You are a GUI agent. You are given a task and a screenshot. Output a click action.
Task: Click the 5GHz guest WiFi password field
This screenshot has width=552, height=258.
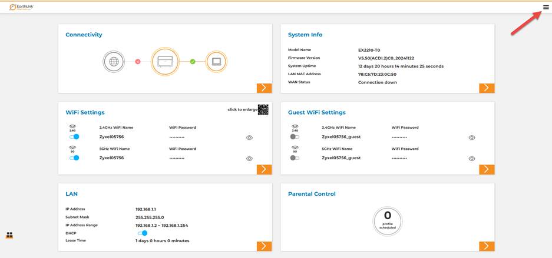click(x=399, y=158)
